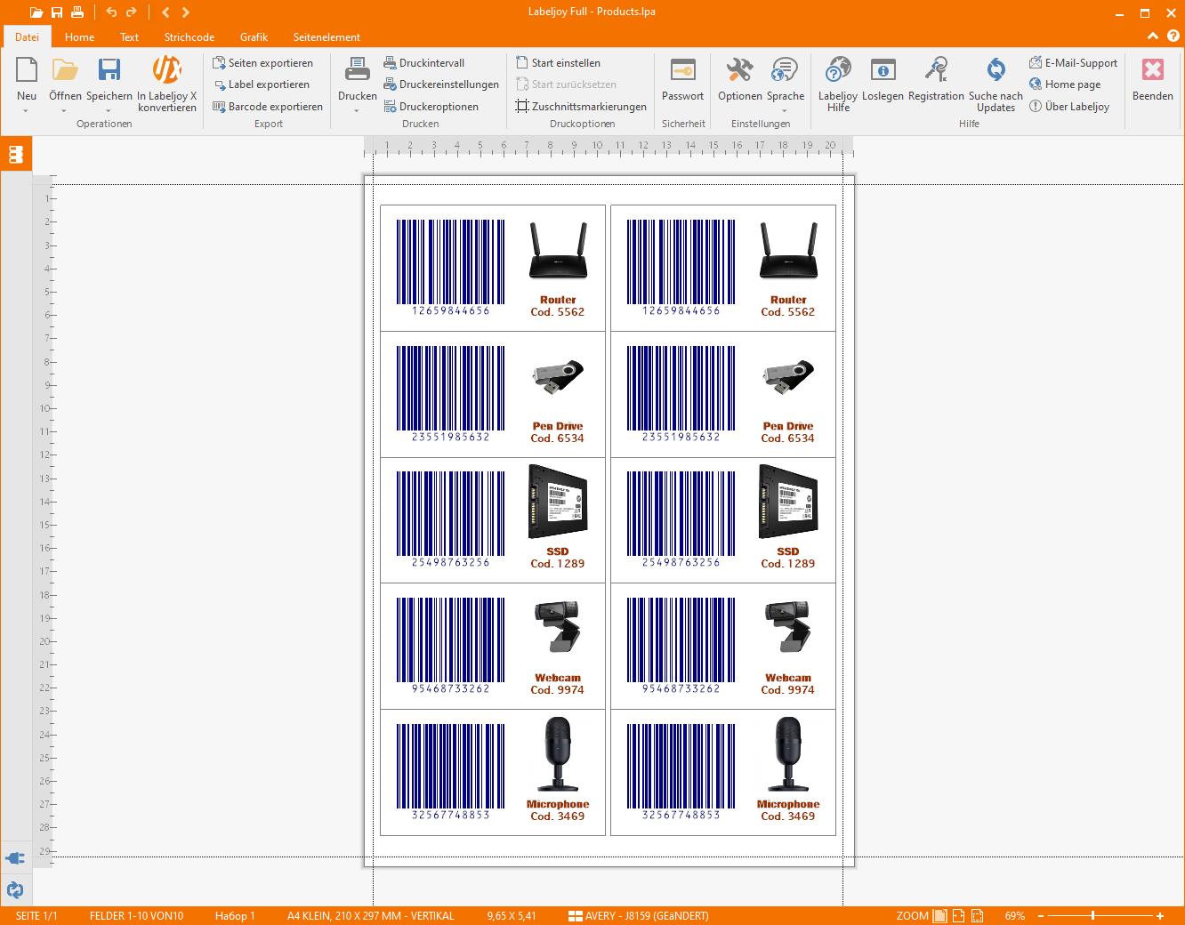
Task: Open Über Labeljoy about dialog
Action: [x=1069, y=107]
